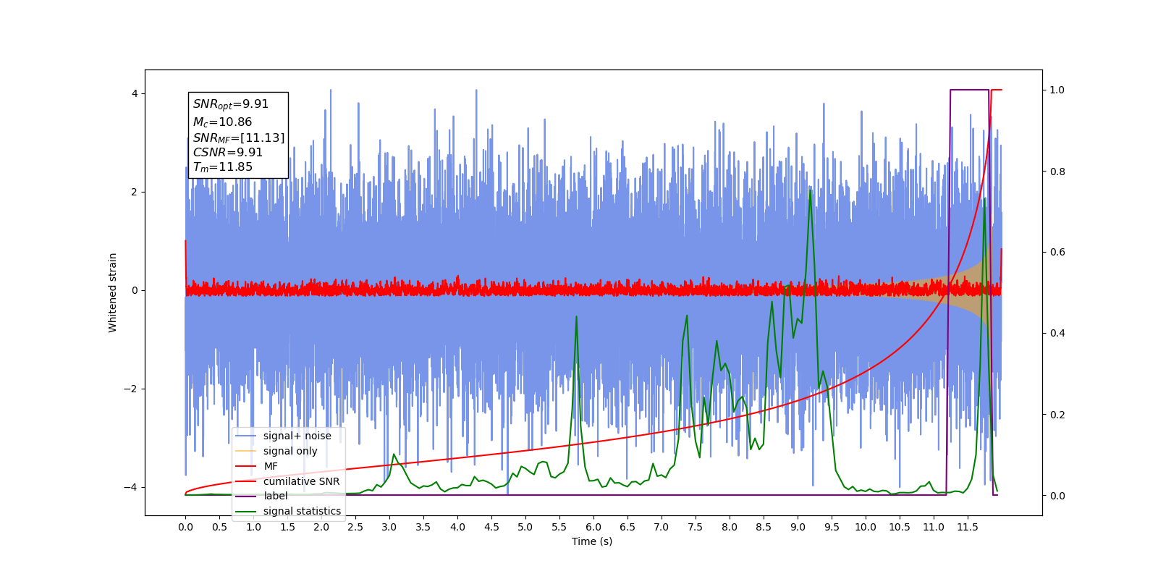Click the x-axis tick label 9.0
Screen dimensions: 1158x579
pos(798,527)
